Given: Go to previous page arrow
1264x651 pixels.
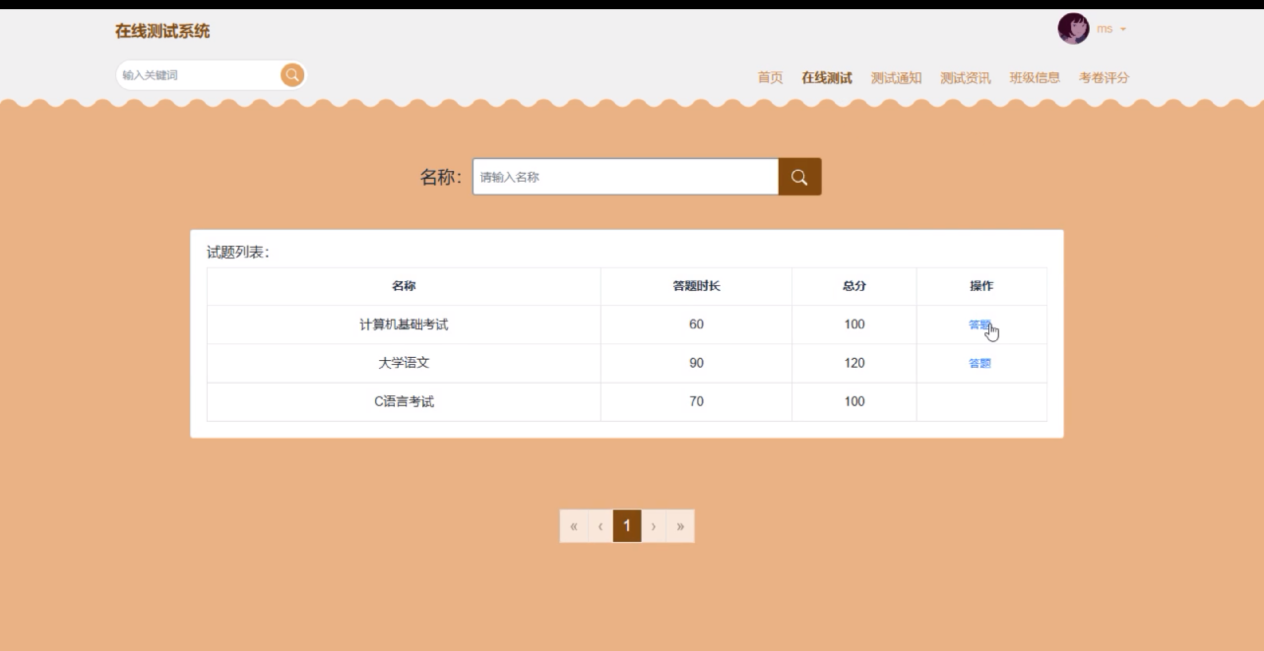Looking at the screenshot, I should tap(600, 526).
